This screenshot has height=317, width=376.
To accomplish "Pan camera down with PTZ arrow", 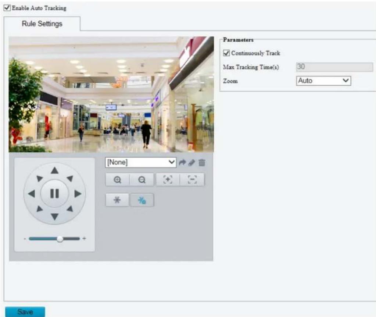I will (x=55, y=217).
